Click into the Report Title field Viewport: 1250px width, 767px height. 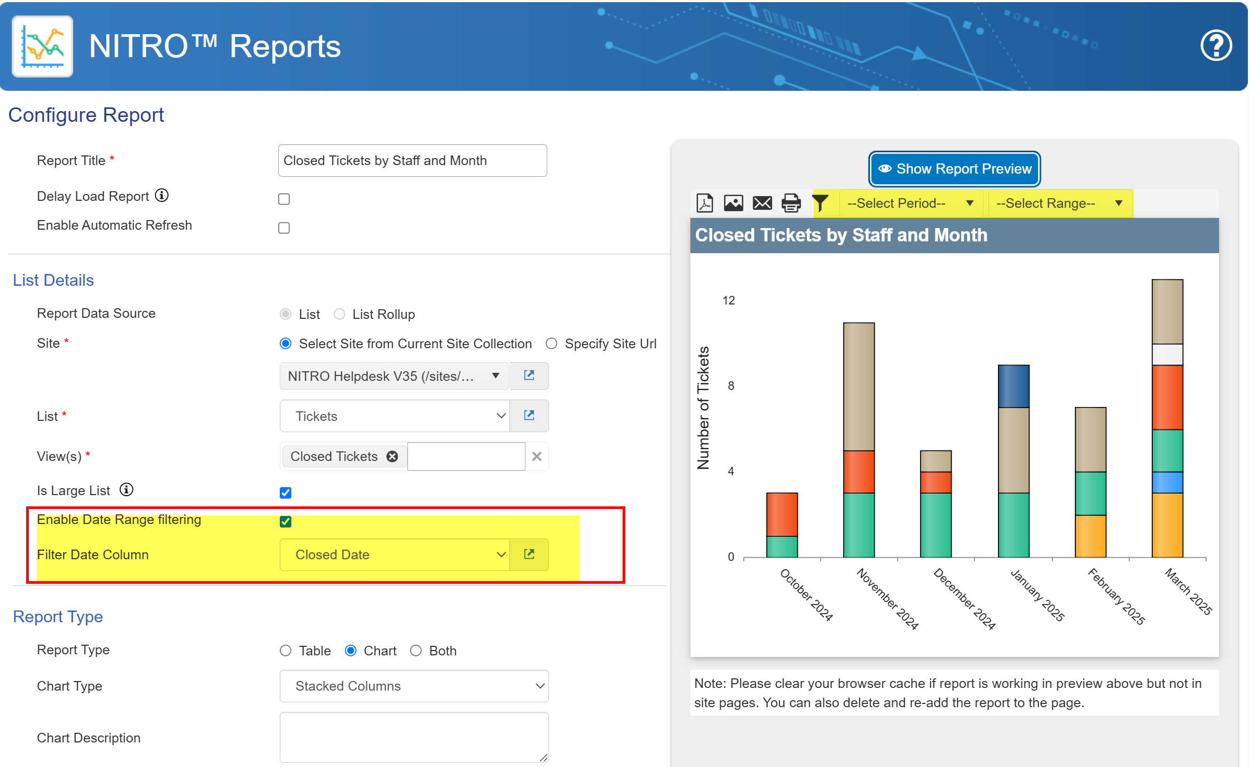[x=412, y=160]
